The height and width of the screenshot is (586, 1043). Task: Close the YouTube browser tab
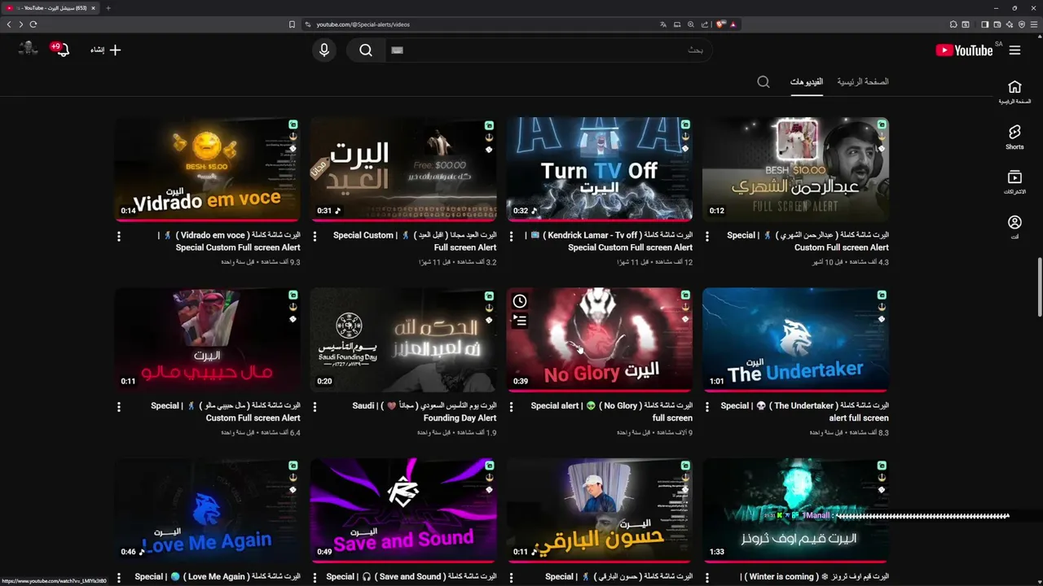click(x=94, y=8)
